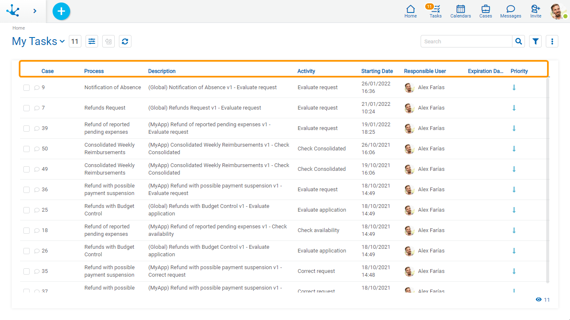Click description of case 49 Check Consolidated
This screenshot has width=570, height=320.
(x=219, y=169)
